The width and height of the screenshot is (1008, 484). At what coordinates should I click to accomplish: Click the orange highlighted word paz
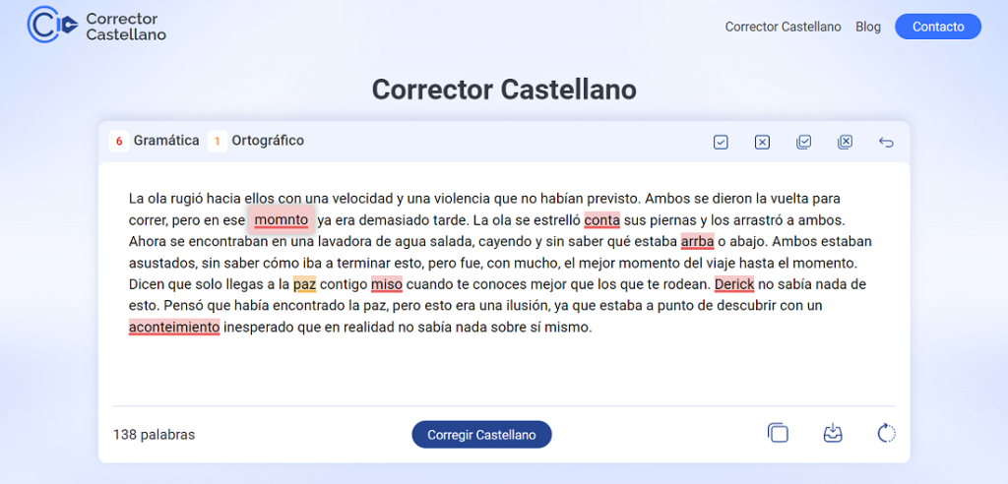[304, 284]
